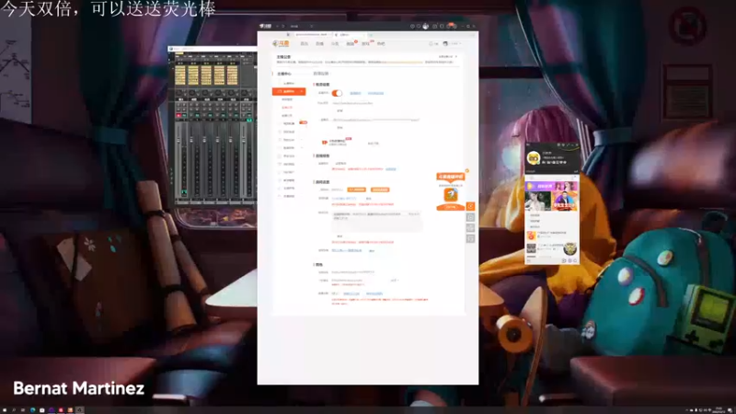Open the notification center on the taskbar
736x414 pixels.
pyautogui.click(x=730, y=410)
